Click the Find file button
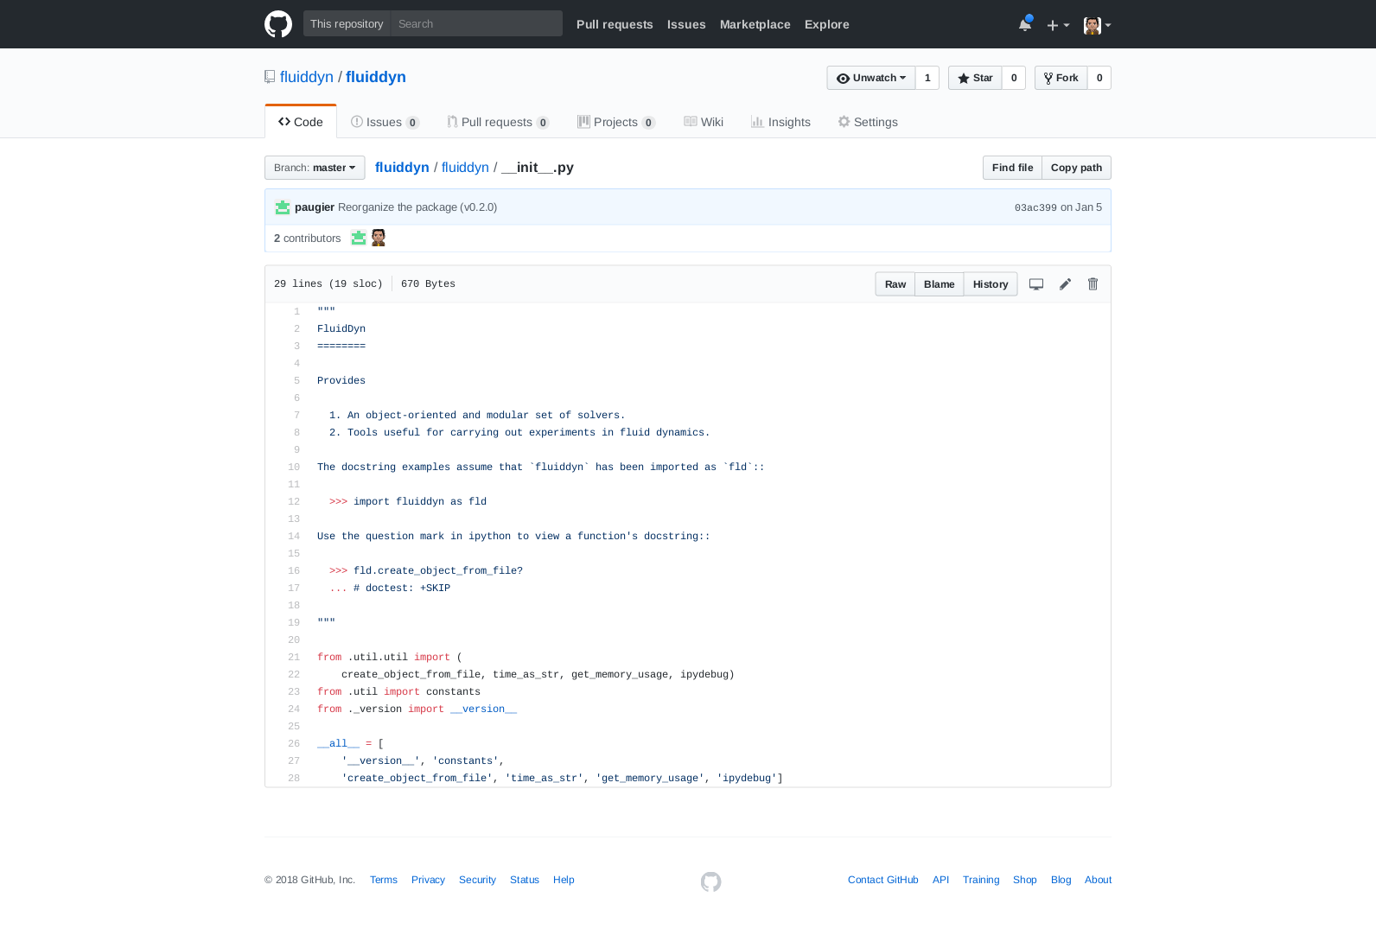This screenshot has height=929, width=1376. pos(1012,168)
